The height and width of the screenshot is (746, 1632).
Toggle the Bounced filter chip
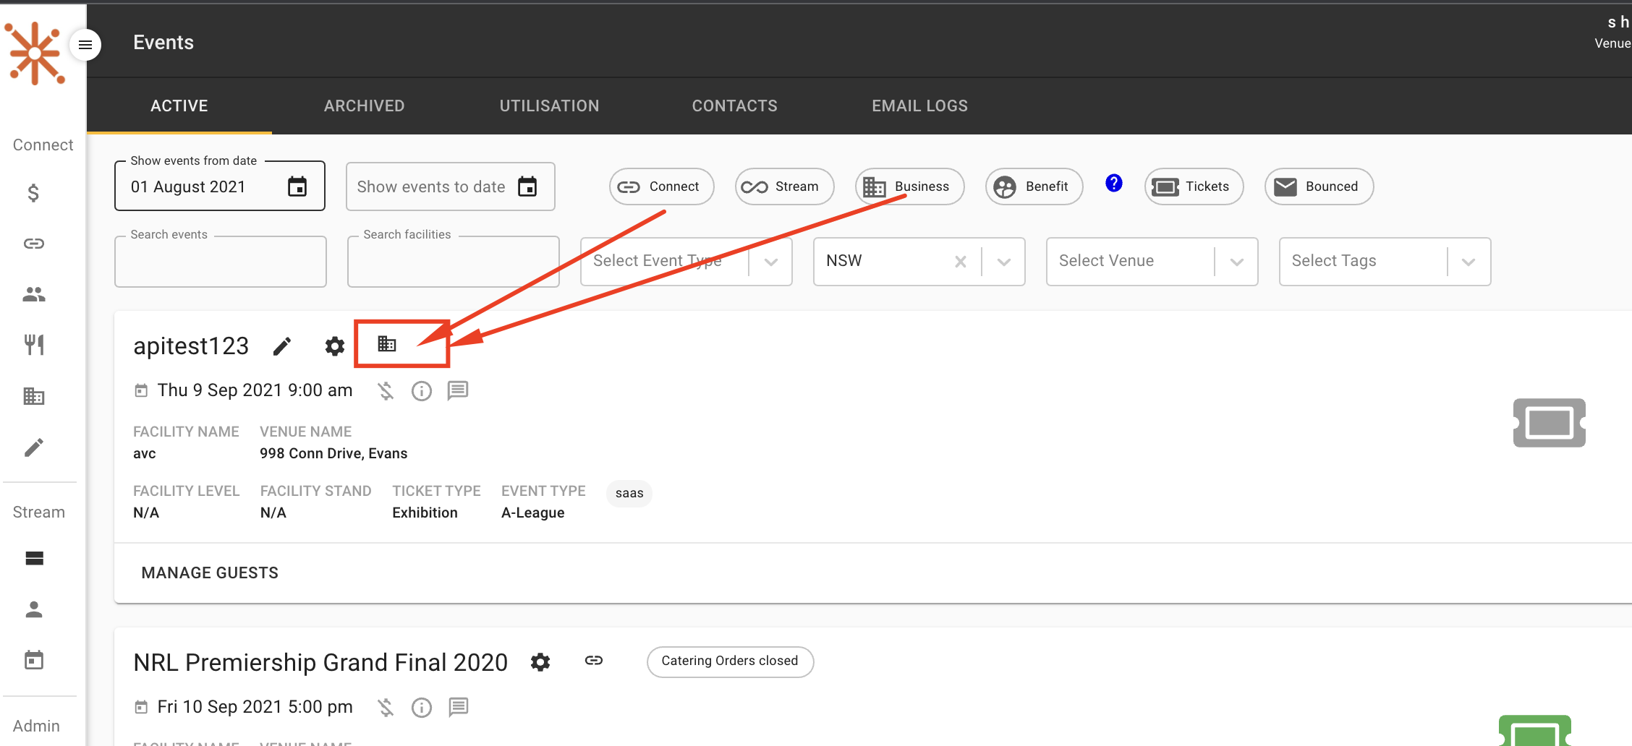(1319, 186)
